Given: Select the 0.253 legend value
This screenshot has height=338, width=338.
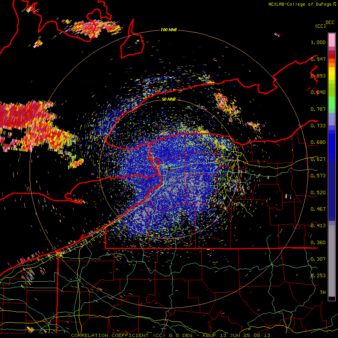Looking at the screenshot, I should [318, 276].
